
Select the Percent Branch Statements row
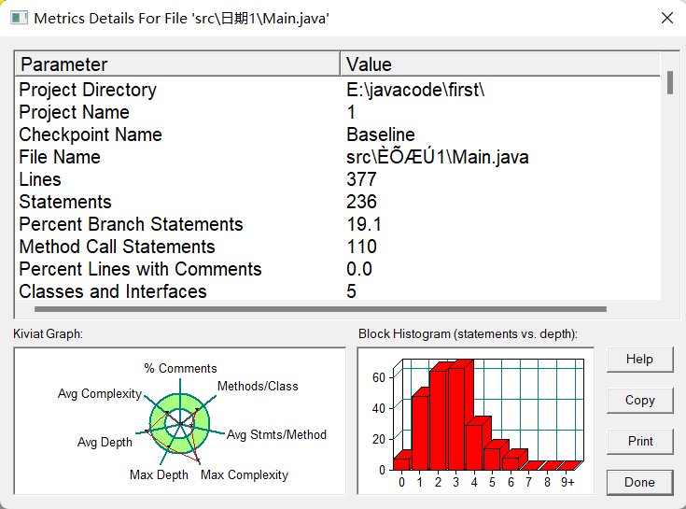132,224
